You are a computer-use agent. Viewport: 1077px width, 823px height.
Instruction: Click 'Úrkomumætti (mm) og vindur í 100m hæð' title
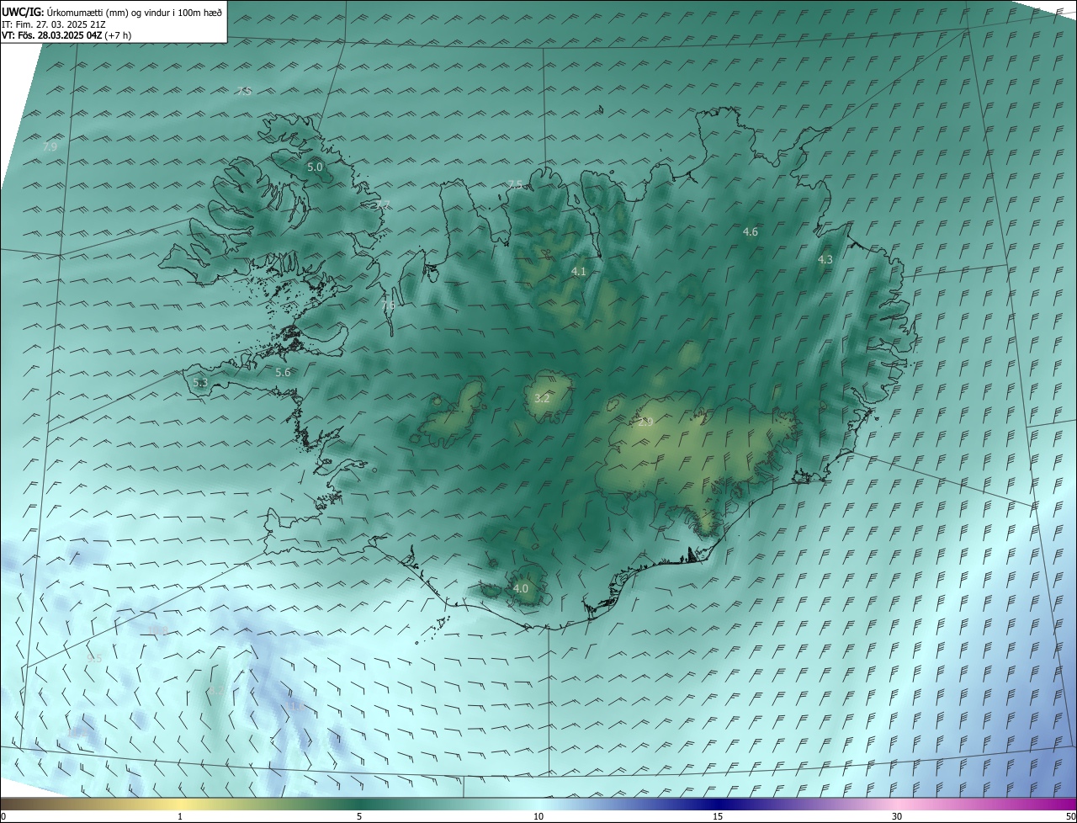[x=135, y=12]
